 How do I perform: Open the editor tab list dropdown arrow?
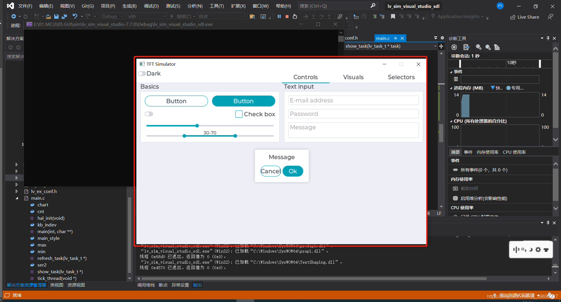[436, 38]
